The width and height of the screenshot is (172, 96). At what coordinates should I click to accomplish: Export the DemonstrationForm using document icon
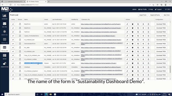pos(148,44)
